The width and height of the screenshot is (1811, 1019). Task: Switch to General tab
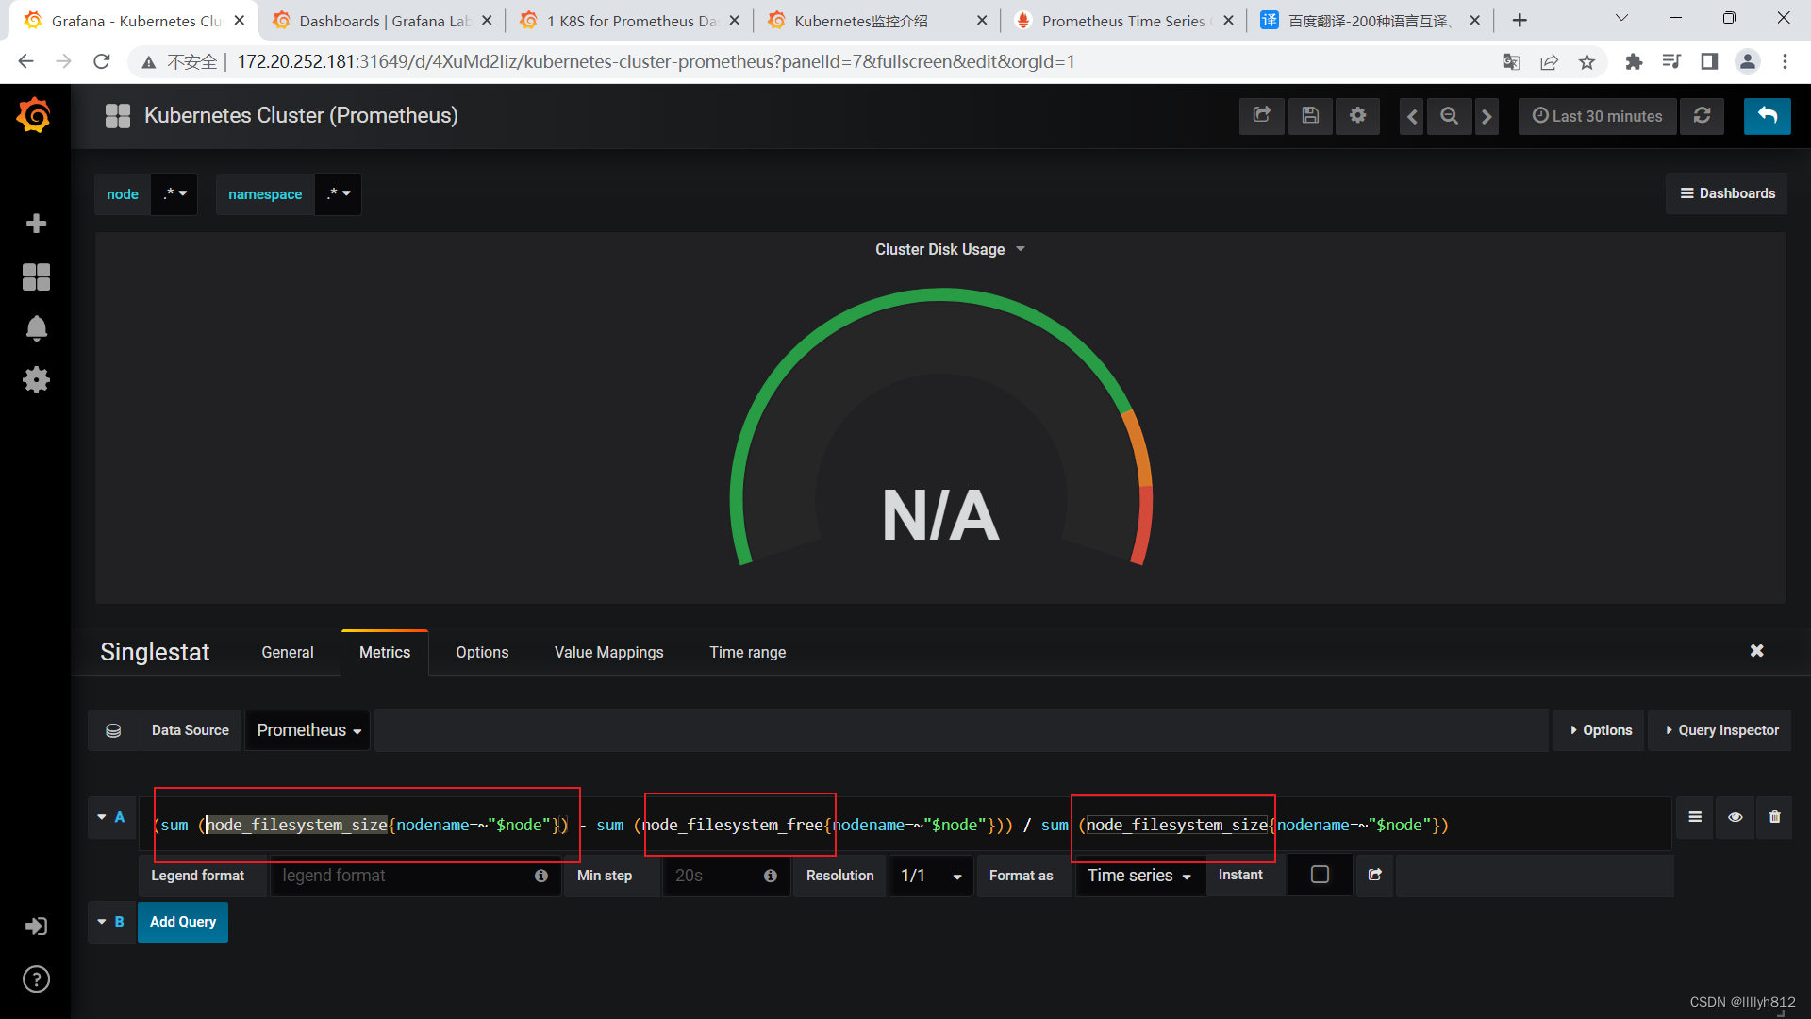click(x=288, y=652)
